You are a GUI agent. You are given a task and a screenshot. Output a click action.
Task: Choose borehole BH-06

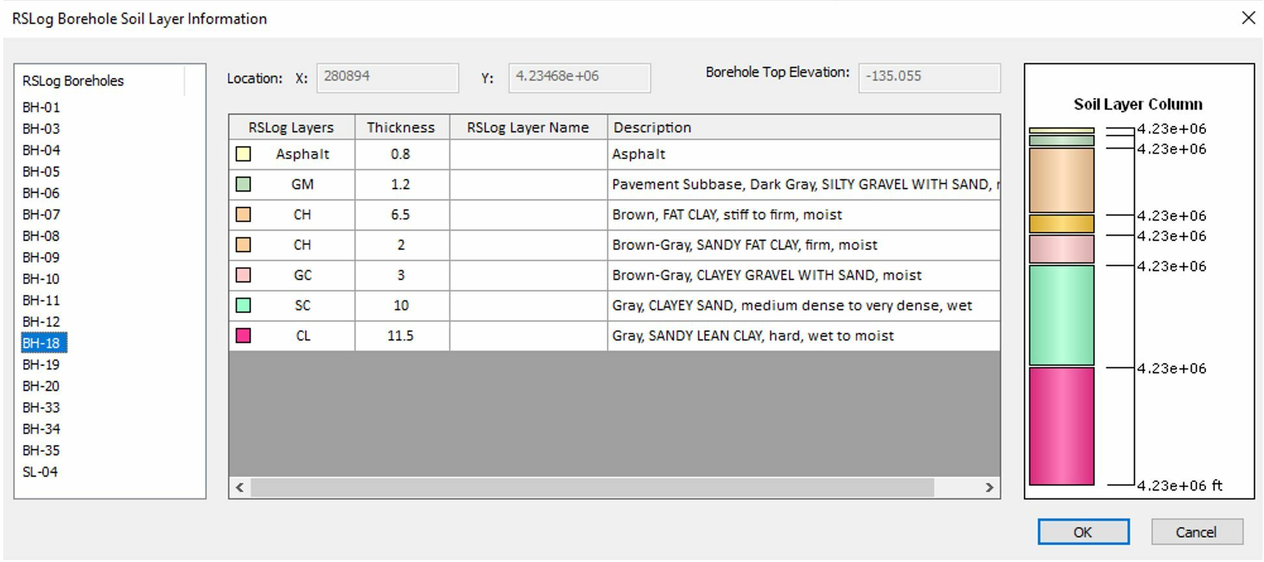[41, 193]
